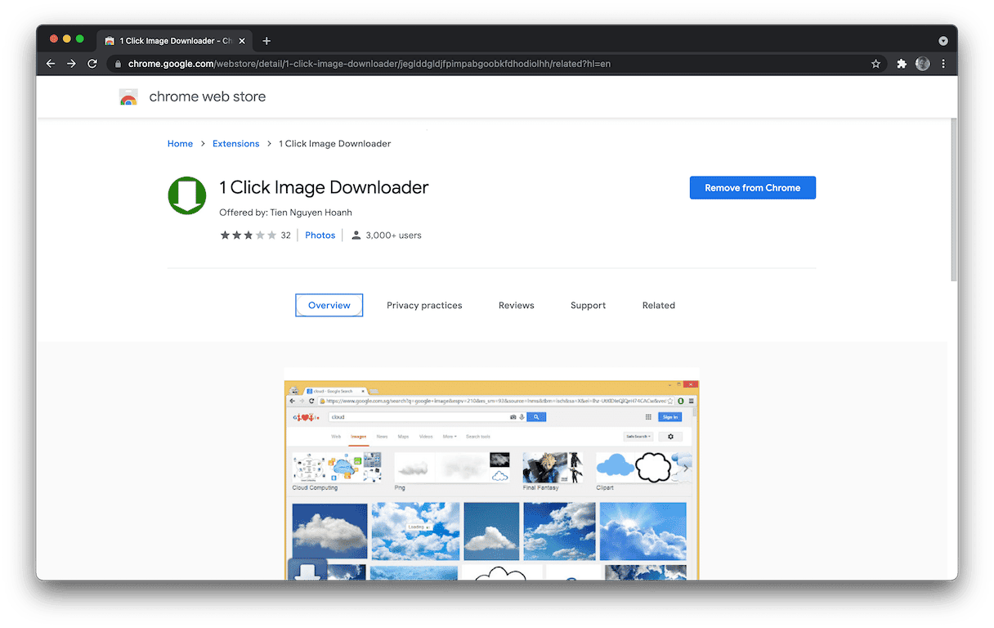Follow the Home breadcrumb link
This screenshot has width=994, height=628.
point(181,144)
